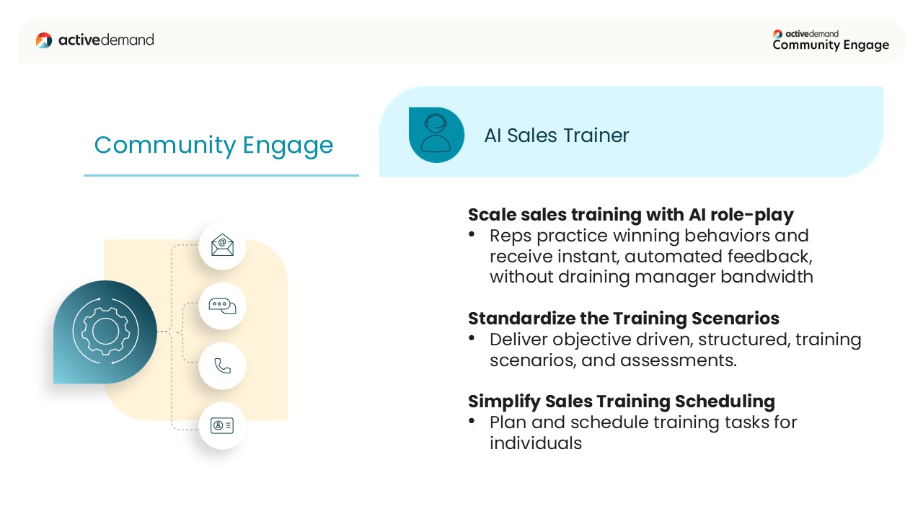
Task: Click 'Simplify Sales Training Scheduling' heading
Action: [x=621, y=401]
